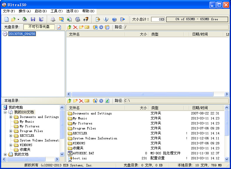Click the local tree scroll-up arrow
The image size is (231, 169).
[62, 108]
